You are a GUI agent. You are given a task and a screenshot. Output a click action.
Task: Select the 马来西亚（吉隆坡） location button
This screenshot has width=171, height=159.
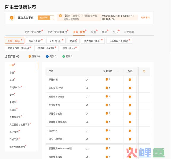pos(119,41)
